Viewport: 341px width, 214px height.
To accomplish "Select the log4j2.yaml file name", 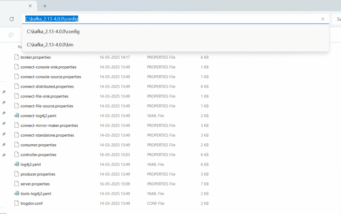I will tap(31, 165).
